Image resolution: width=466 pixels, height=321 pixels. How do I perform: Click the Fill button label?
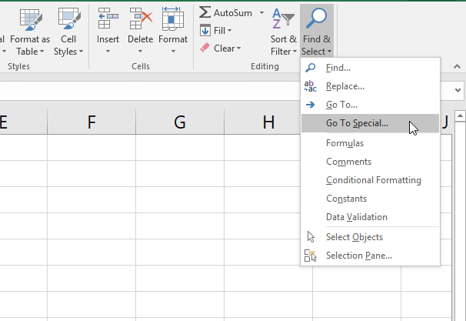coord(219,30)
